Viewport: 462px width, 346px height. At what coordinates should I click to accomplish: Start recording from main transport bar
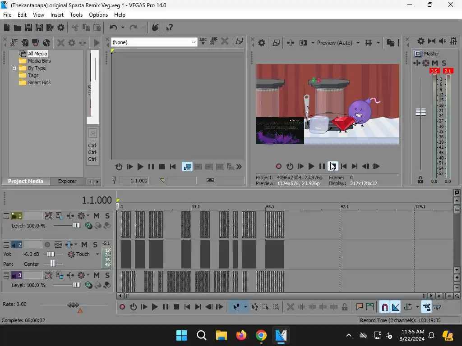122,307
